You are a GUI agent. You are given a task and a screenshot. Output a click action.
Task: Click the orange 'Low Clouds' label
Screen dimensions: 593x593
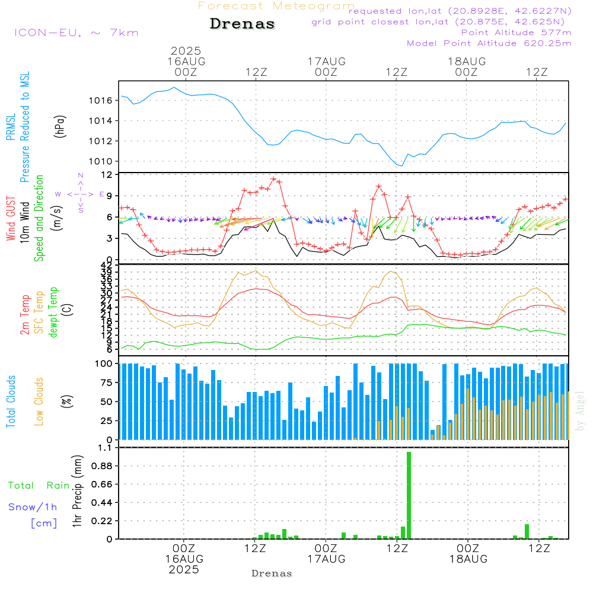click(x=39, y=401)
